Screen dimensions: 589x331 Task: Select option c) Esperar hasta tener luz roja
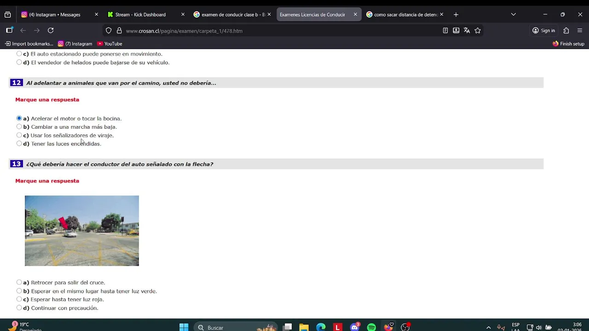pos(19,299)
